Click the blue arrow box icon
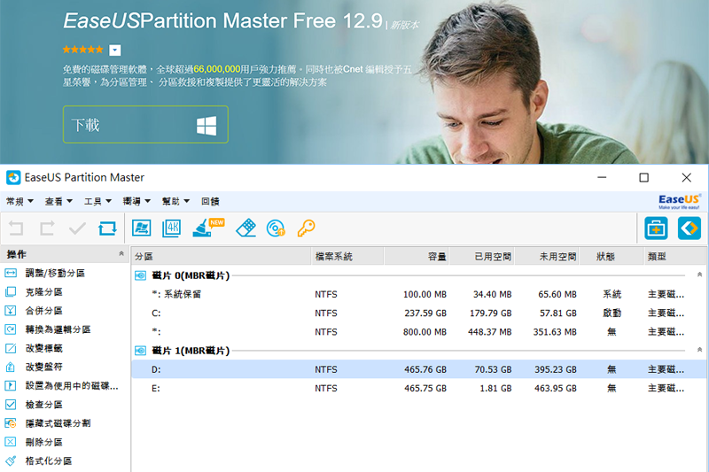Image resolution: width=709 pixels, height=472 pixels. 690,228
